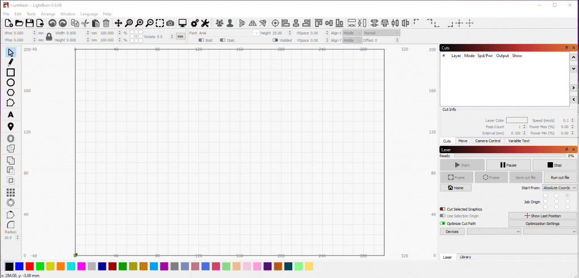Viewport: 579px width, 278px height.
Task: Click the lock aspect ratio padlock
Action: (49, 37)
